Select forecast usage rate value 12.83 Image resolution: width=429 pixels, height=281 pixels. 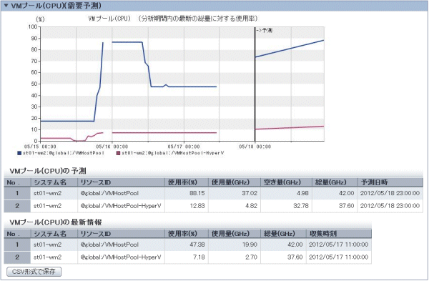pyautogui.click(x=197, y=206)
